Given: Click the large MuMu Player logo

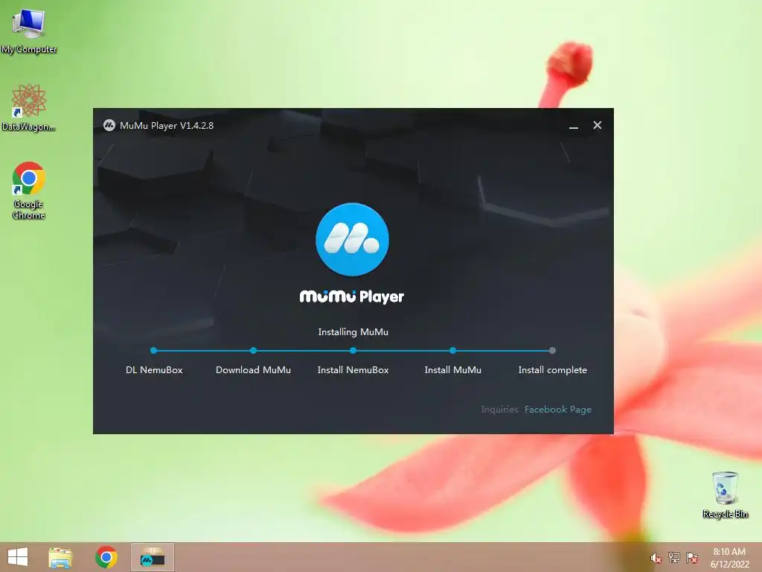Looking at the screenshot, I should 352,239.
